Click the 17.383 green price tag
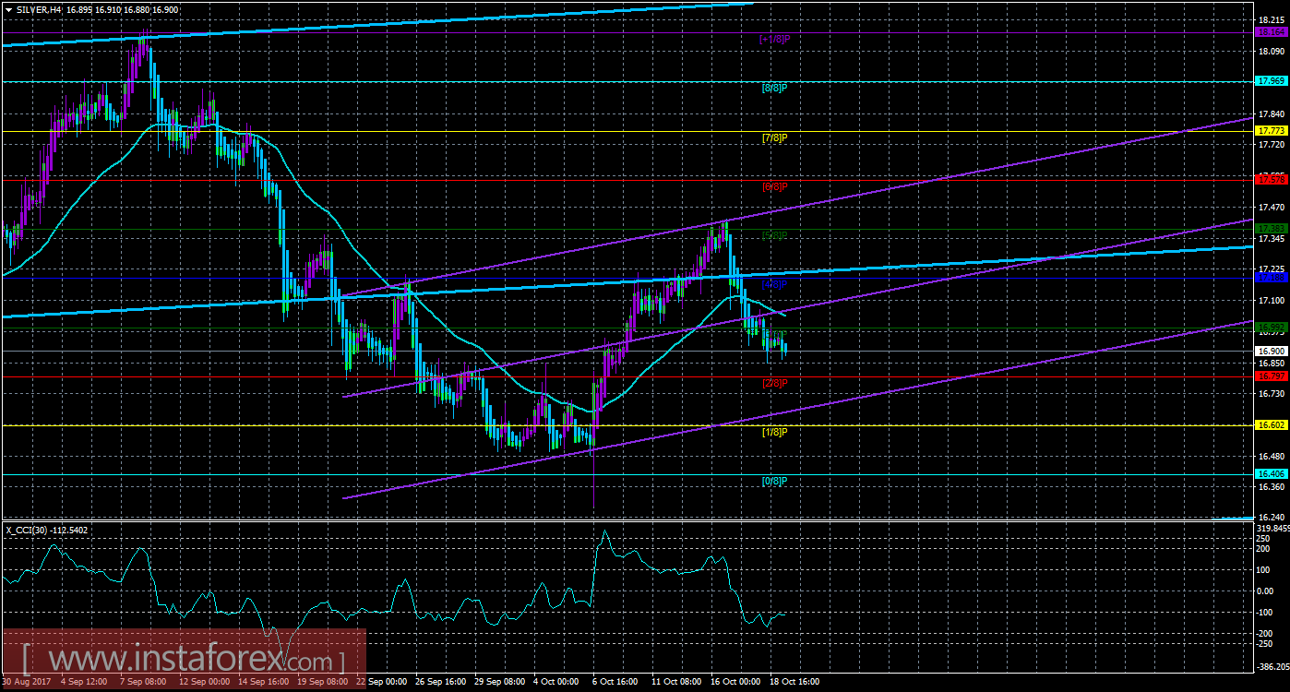The image size is (1290, 692). 1272,228
